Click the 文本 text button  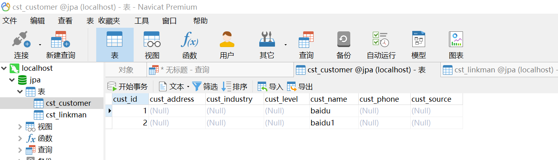tap(172, 86)
